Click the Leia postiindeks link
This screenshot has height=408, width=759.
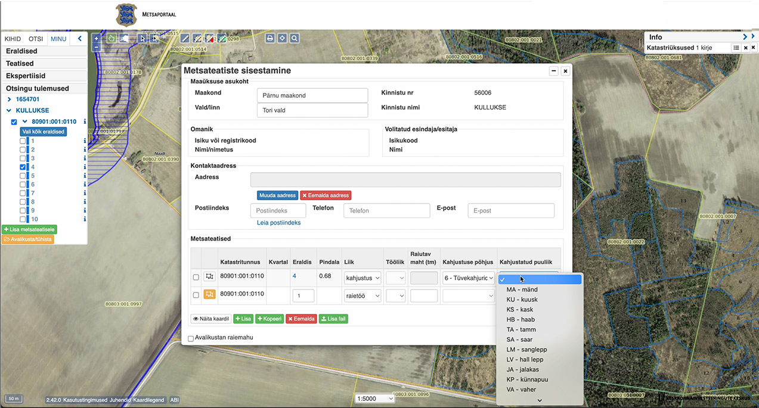tap(278, 223)
